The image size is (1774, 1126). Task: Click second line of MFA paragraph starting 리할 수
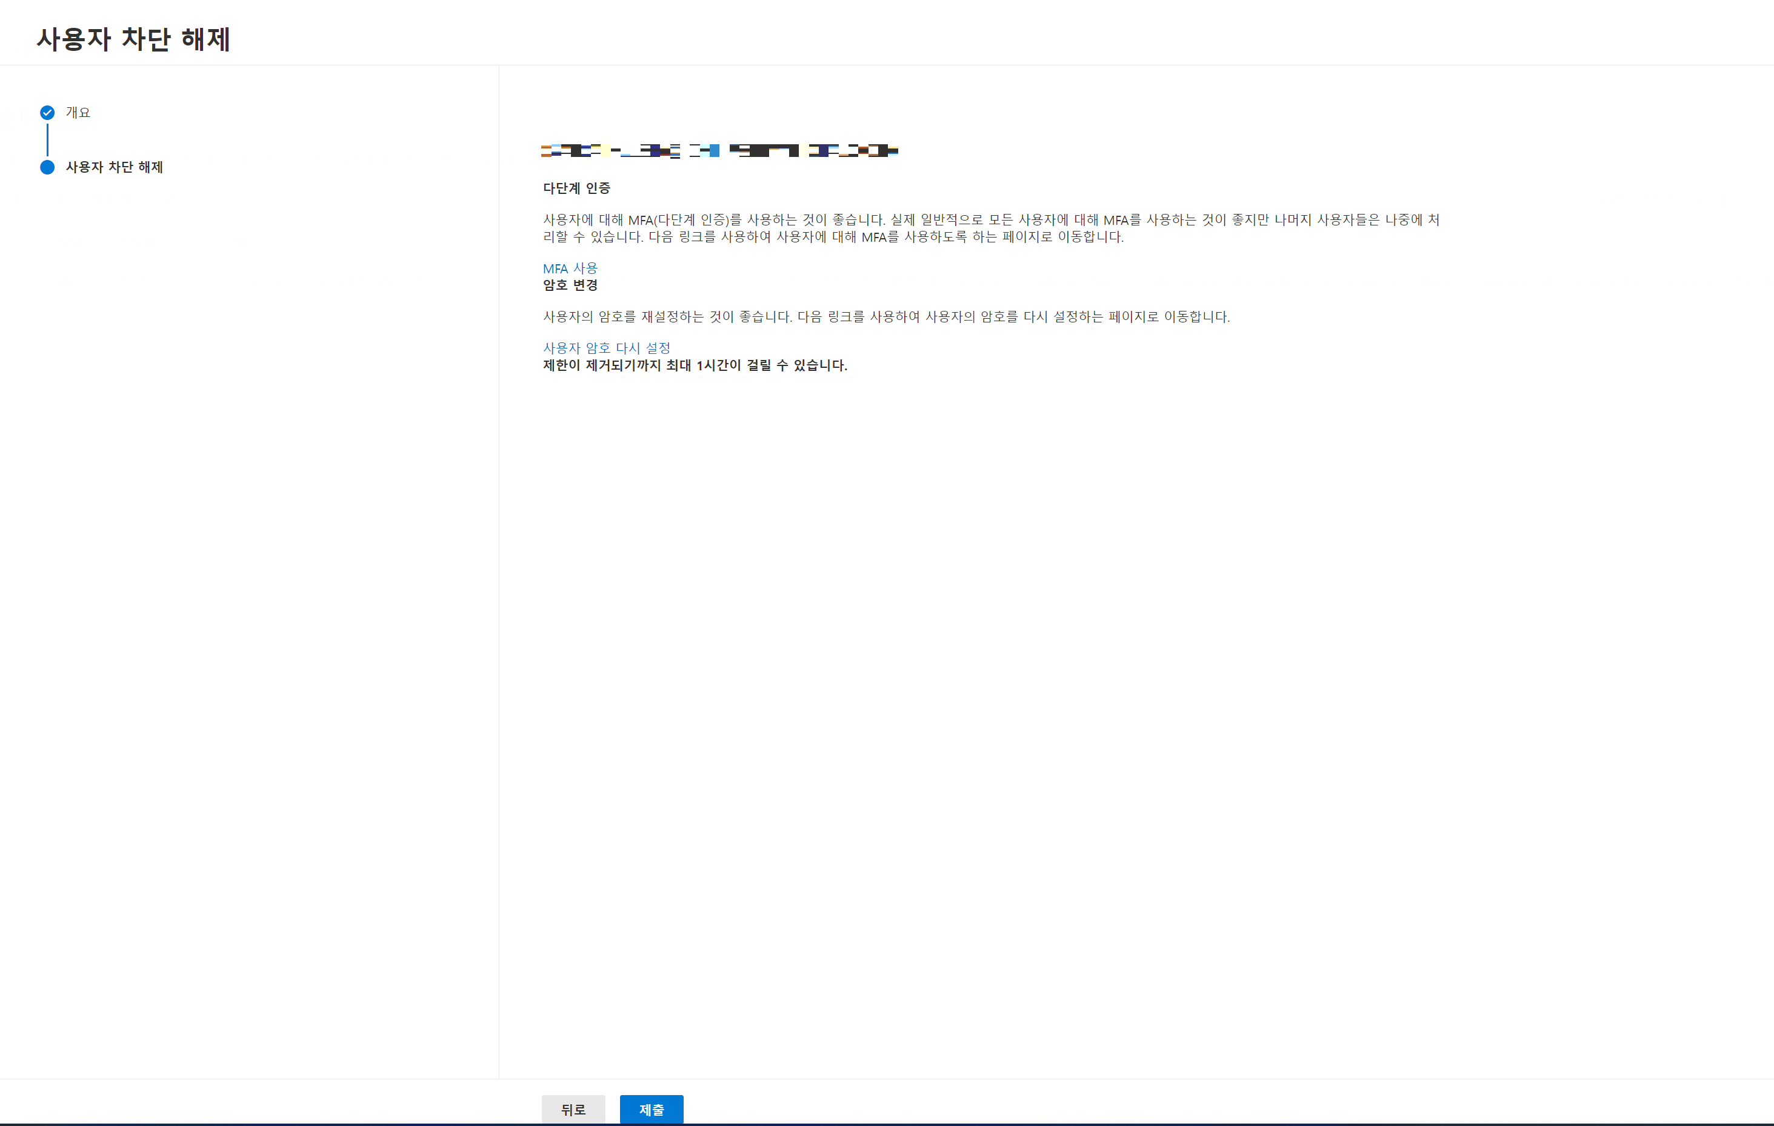click(x=833, y=237)
